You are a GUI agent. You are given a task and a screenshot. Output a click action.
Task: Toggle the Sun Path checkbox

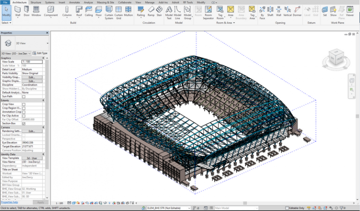click(x=23, y=97)
